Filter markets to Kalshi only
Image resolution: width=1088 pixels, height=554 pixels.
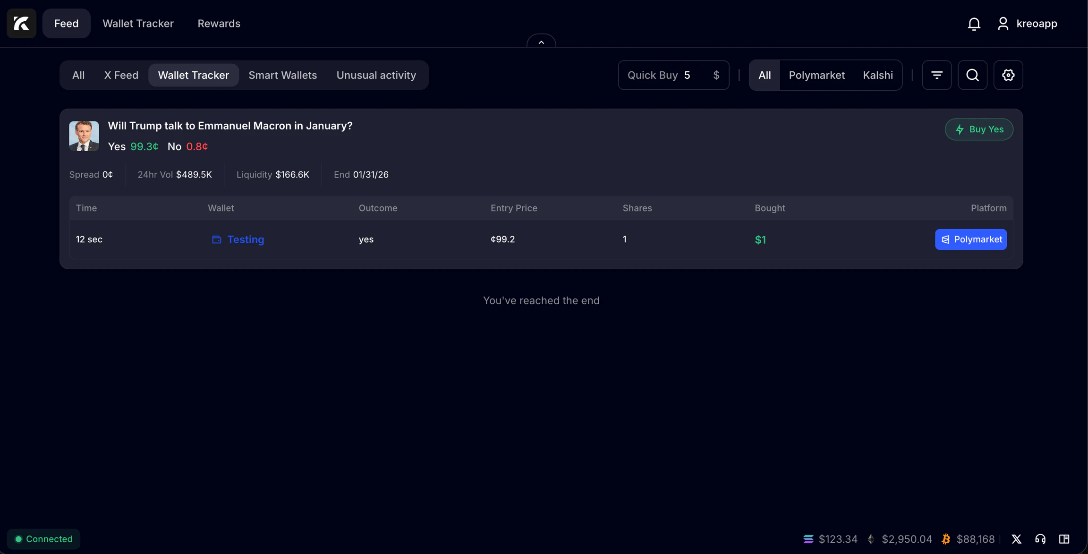click(877, 75)
